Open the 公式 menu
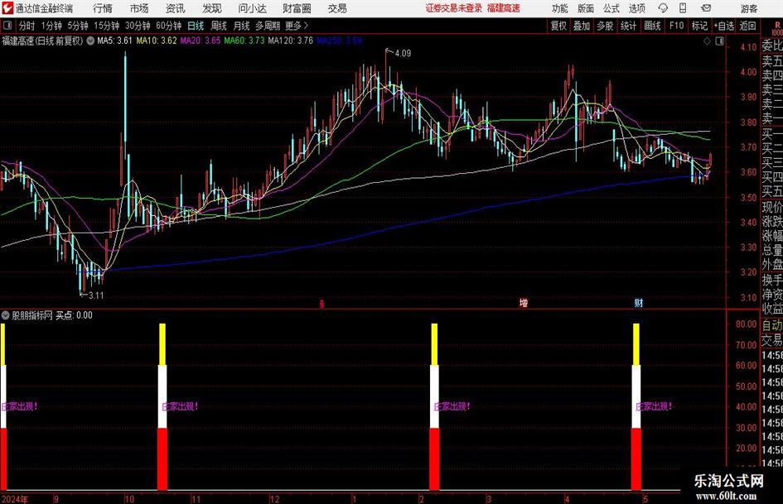This screenshot has width=783, height=504. pyautogui.click(x=611, y=8)
